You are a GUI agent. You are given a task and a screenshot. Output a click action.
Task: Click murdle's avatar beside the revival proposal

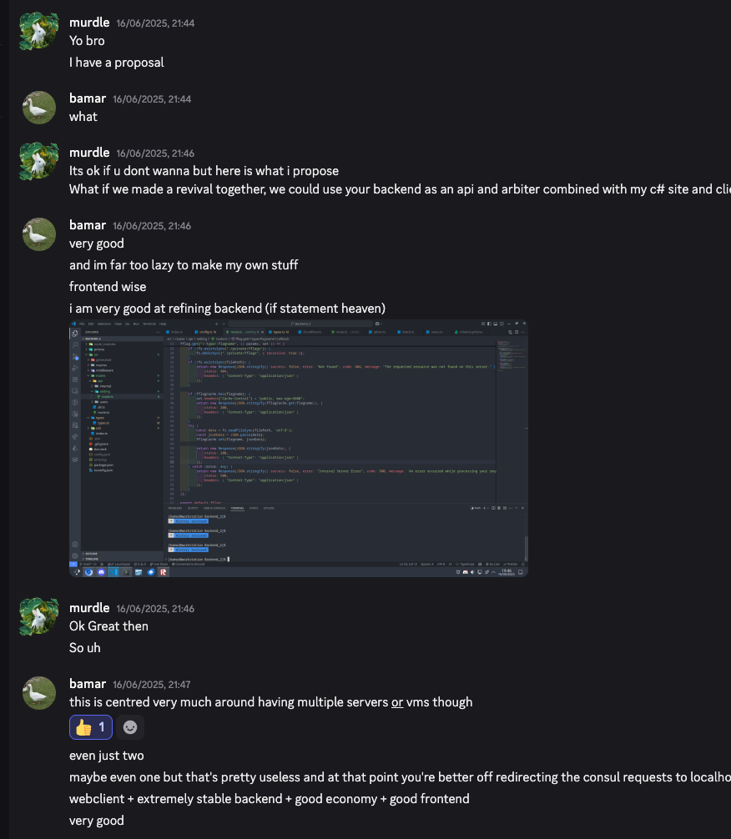tap(38, 160)
